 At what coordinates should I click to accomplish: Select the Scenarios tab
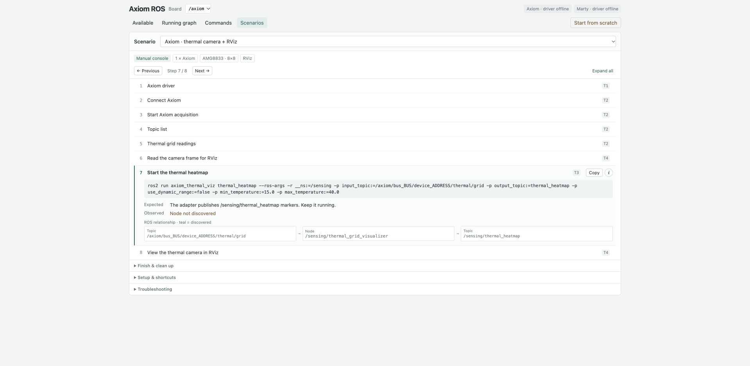(252, 23)
